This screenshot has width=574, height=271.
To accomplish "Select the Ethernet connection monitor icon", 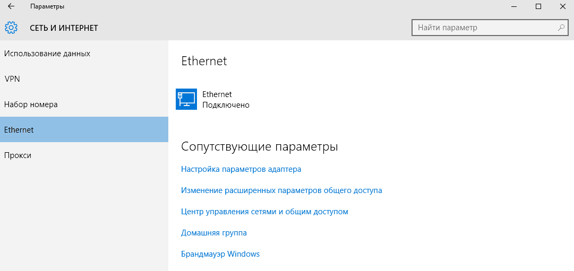I will coord(186,99).
